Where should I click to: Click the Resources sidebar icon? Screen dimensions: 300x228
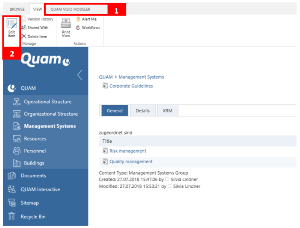pos(16,139)
